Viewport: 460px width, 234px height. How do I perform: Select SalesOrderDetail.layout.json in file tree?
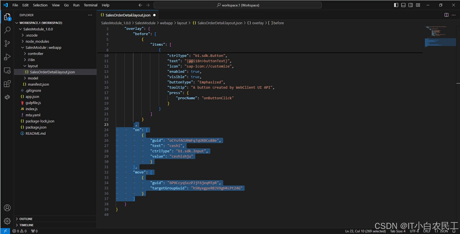[55, 72]
